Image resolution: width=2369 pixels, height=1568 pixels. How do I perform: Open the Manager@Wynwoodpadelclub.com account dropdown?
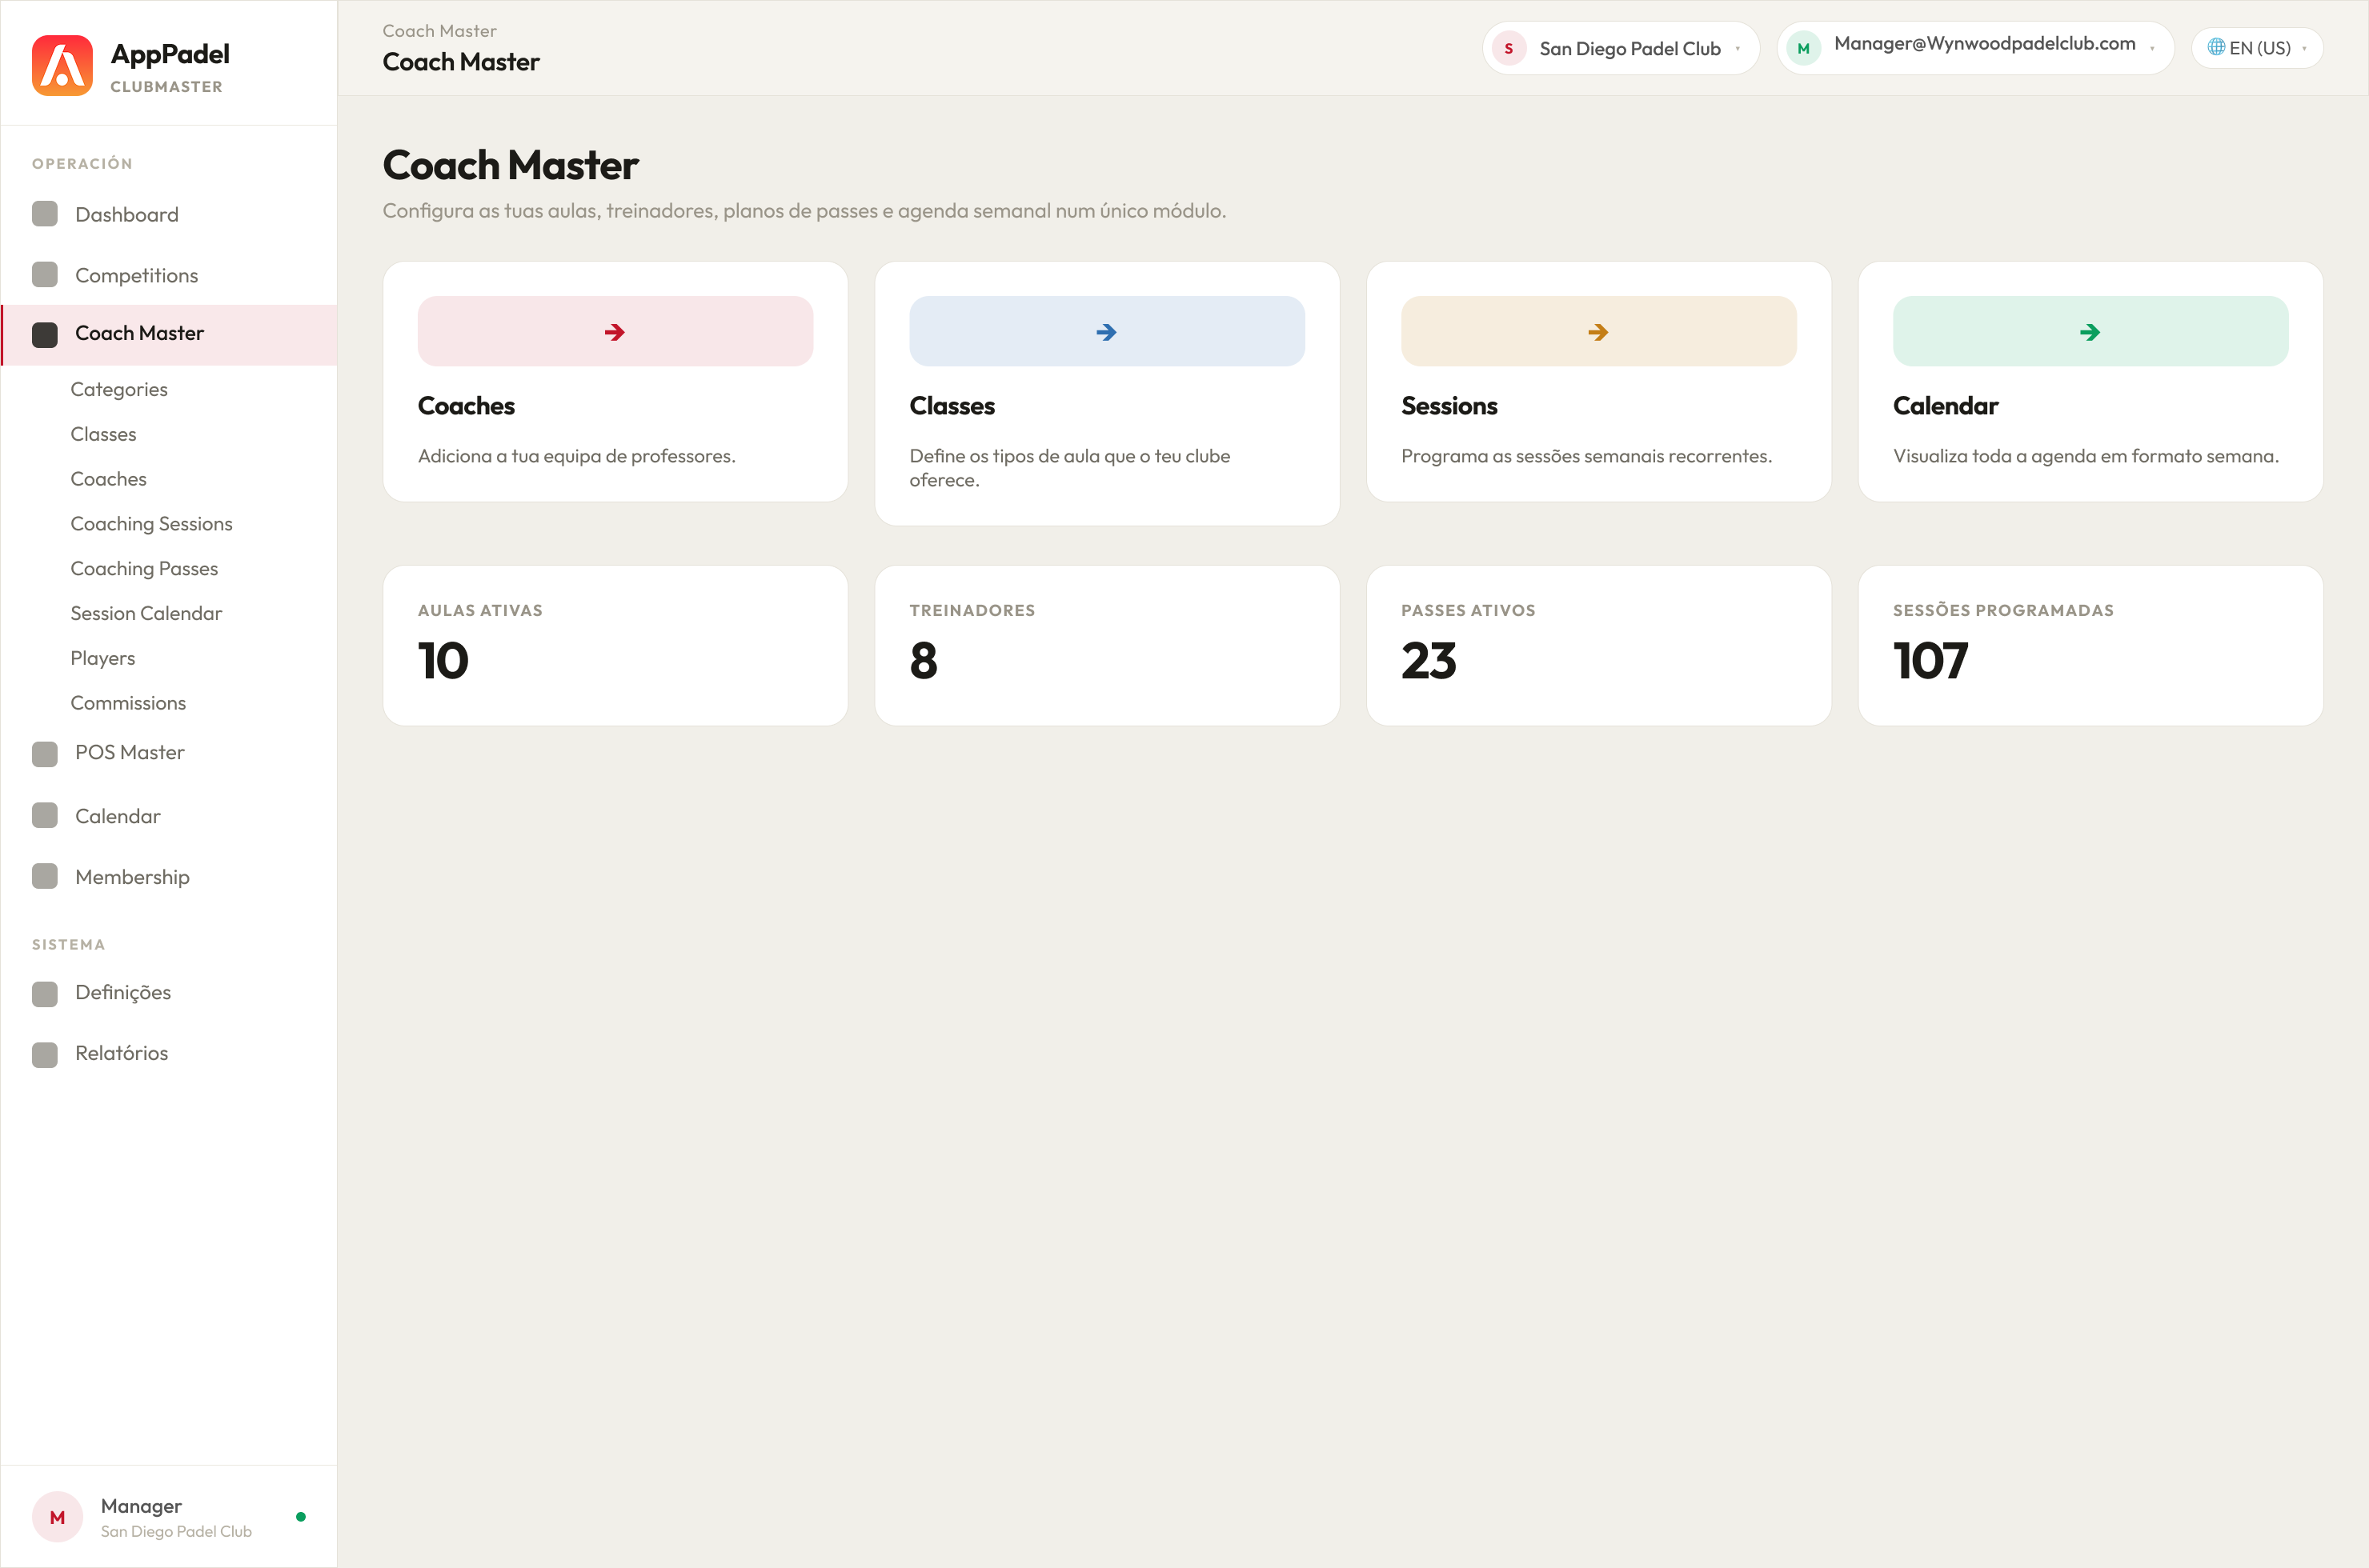pyautogui.click(x=1975, y=48)
